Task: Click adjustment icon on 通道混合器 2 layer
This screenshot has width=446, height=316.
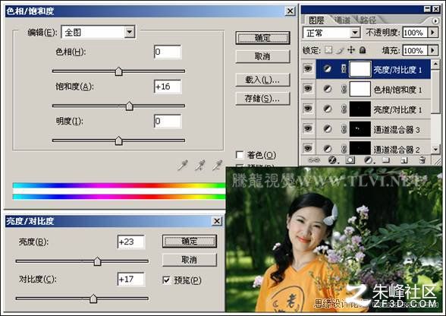Action: (x=328, y=148)
